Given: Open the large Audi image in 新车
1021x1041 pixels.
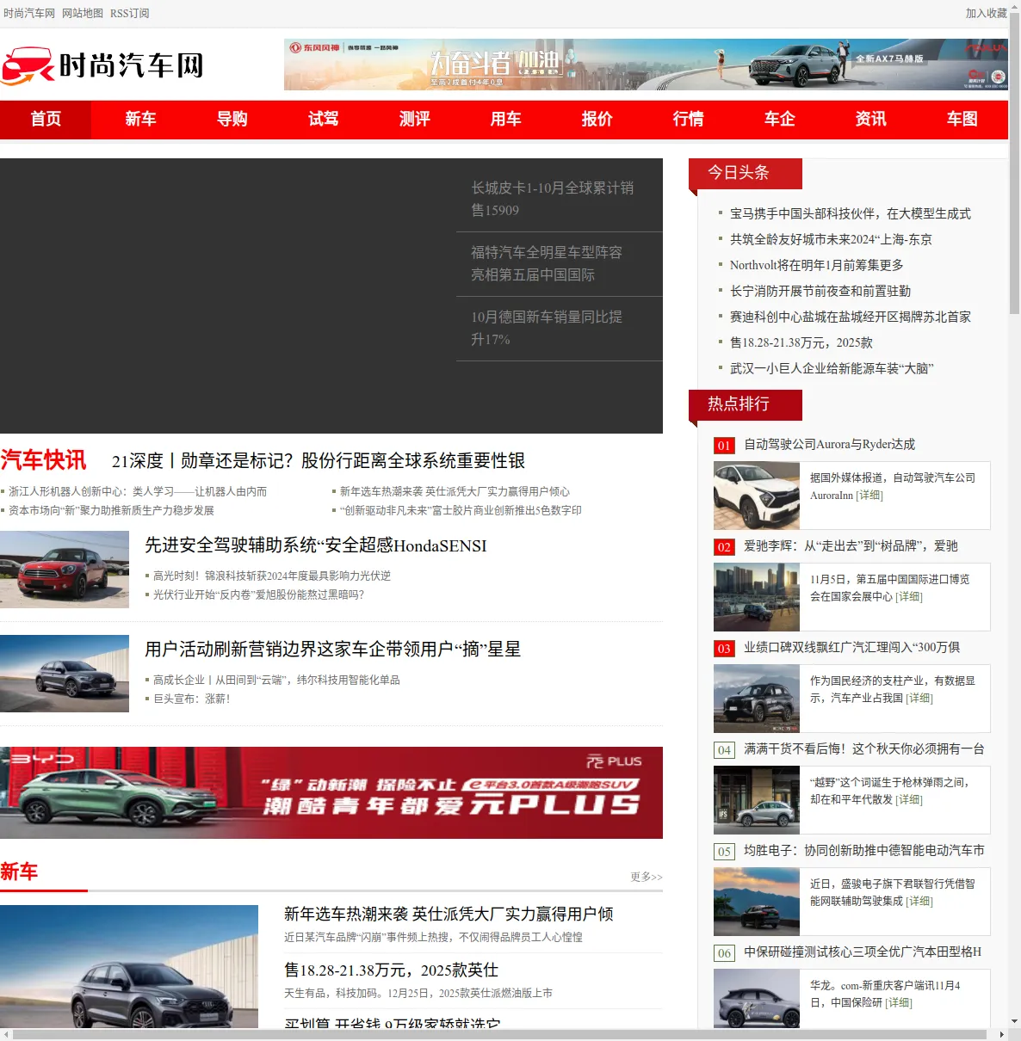Looking at the screenshot, I should point(129,967).
